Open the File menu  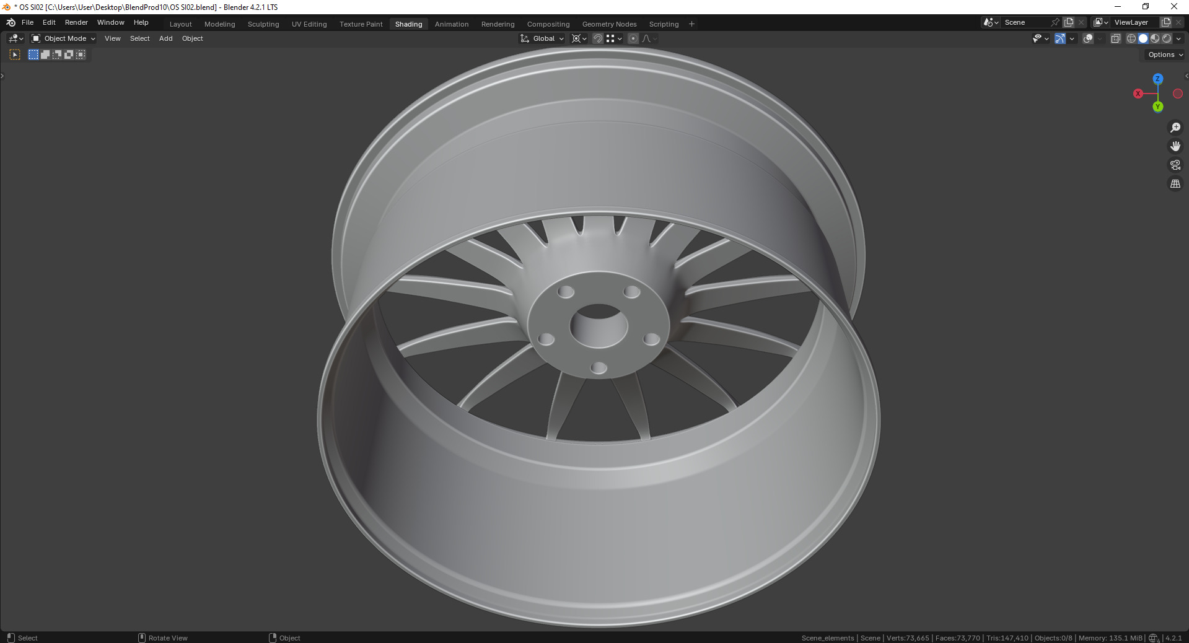click(27, 22)
